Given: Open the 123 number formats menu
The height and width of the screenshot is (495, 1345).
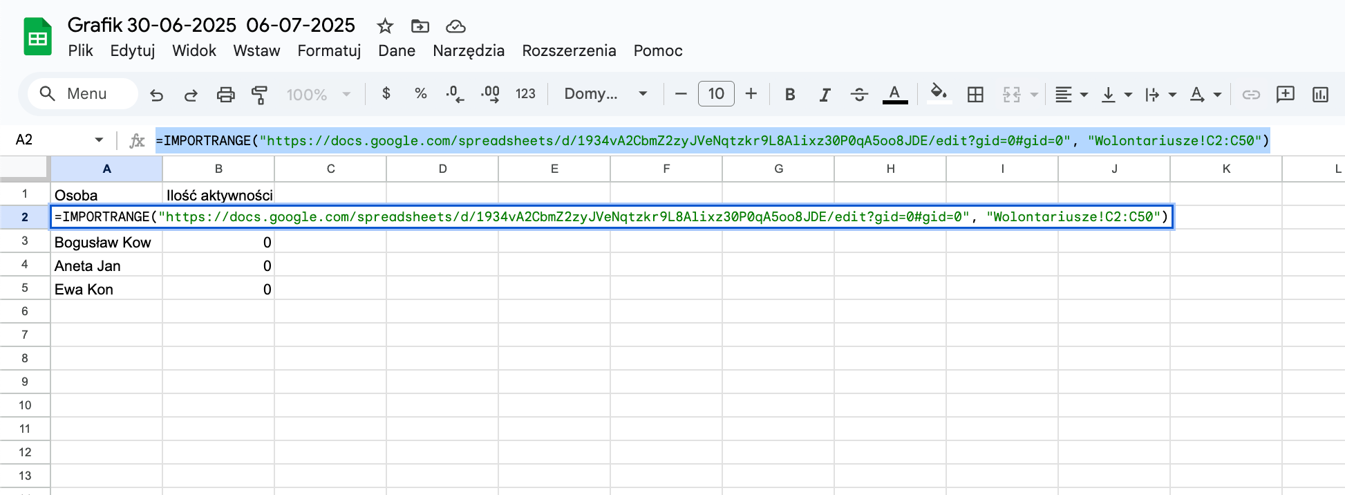Looking at the screenshot, I should (x=525, y=93).
